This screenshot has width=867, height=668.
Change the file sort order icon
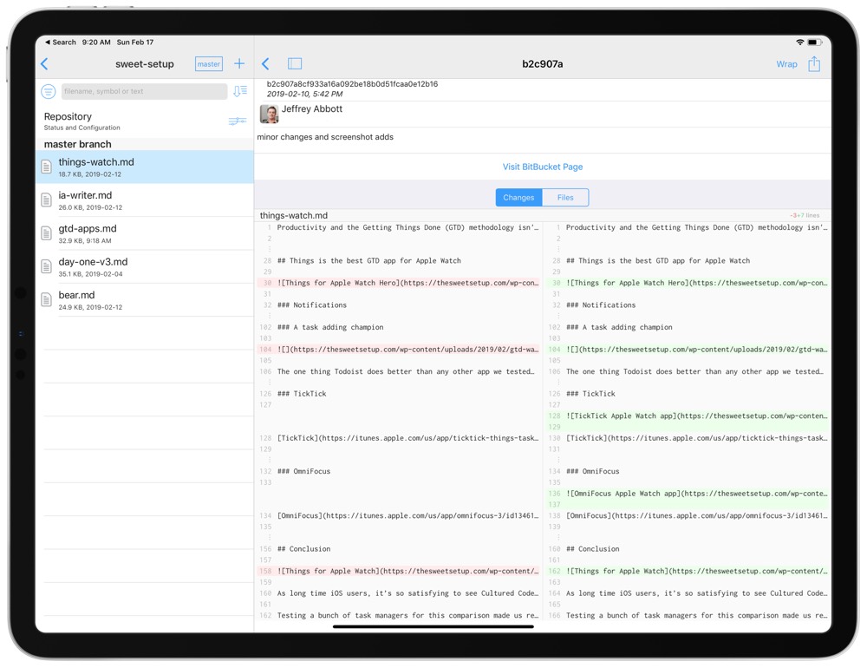click(x=240, y=91)
